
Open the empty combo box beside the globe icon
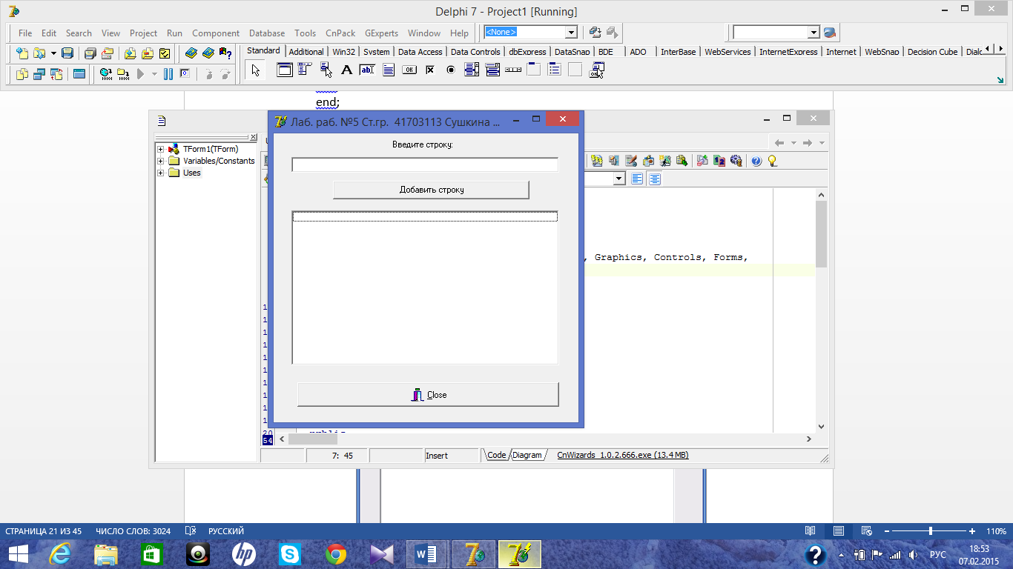coord(814,33)
